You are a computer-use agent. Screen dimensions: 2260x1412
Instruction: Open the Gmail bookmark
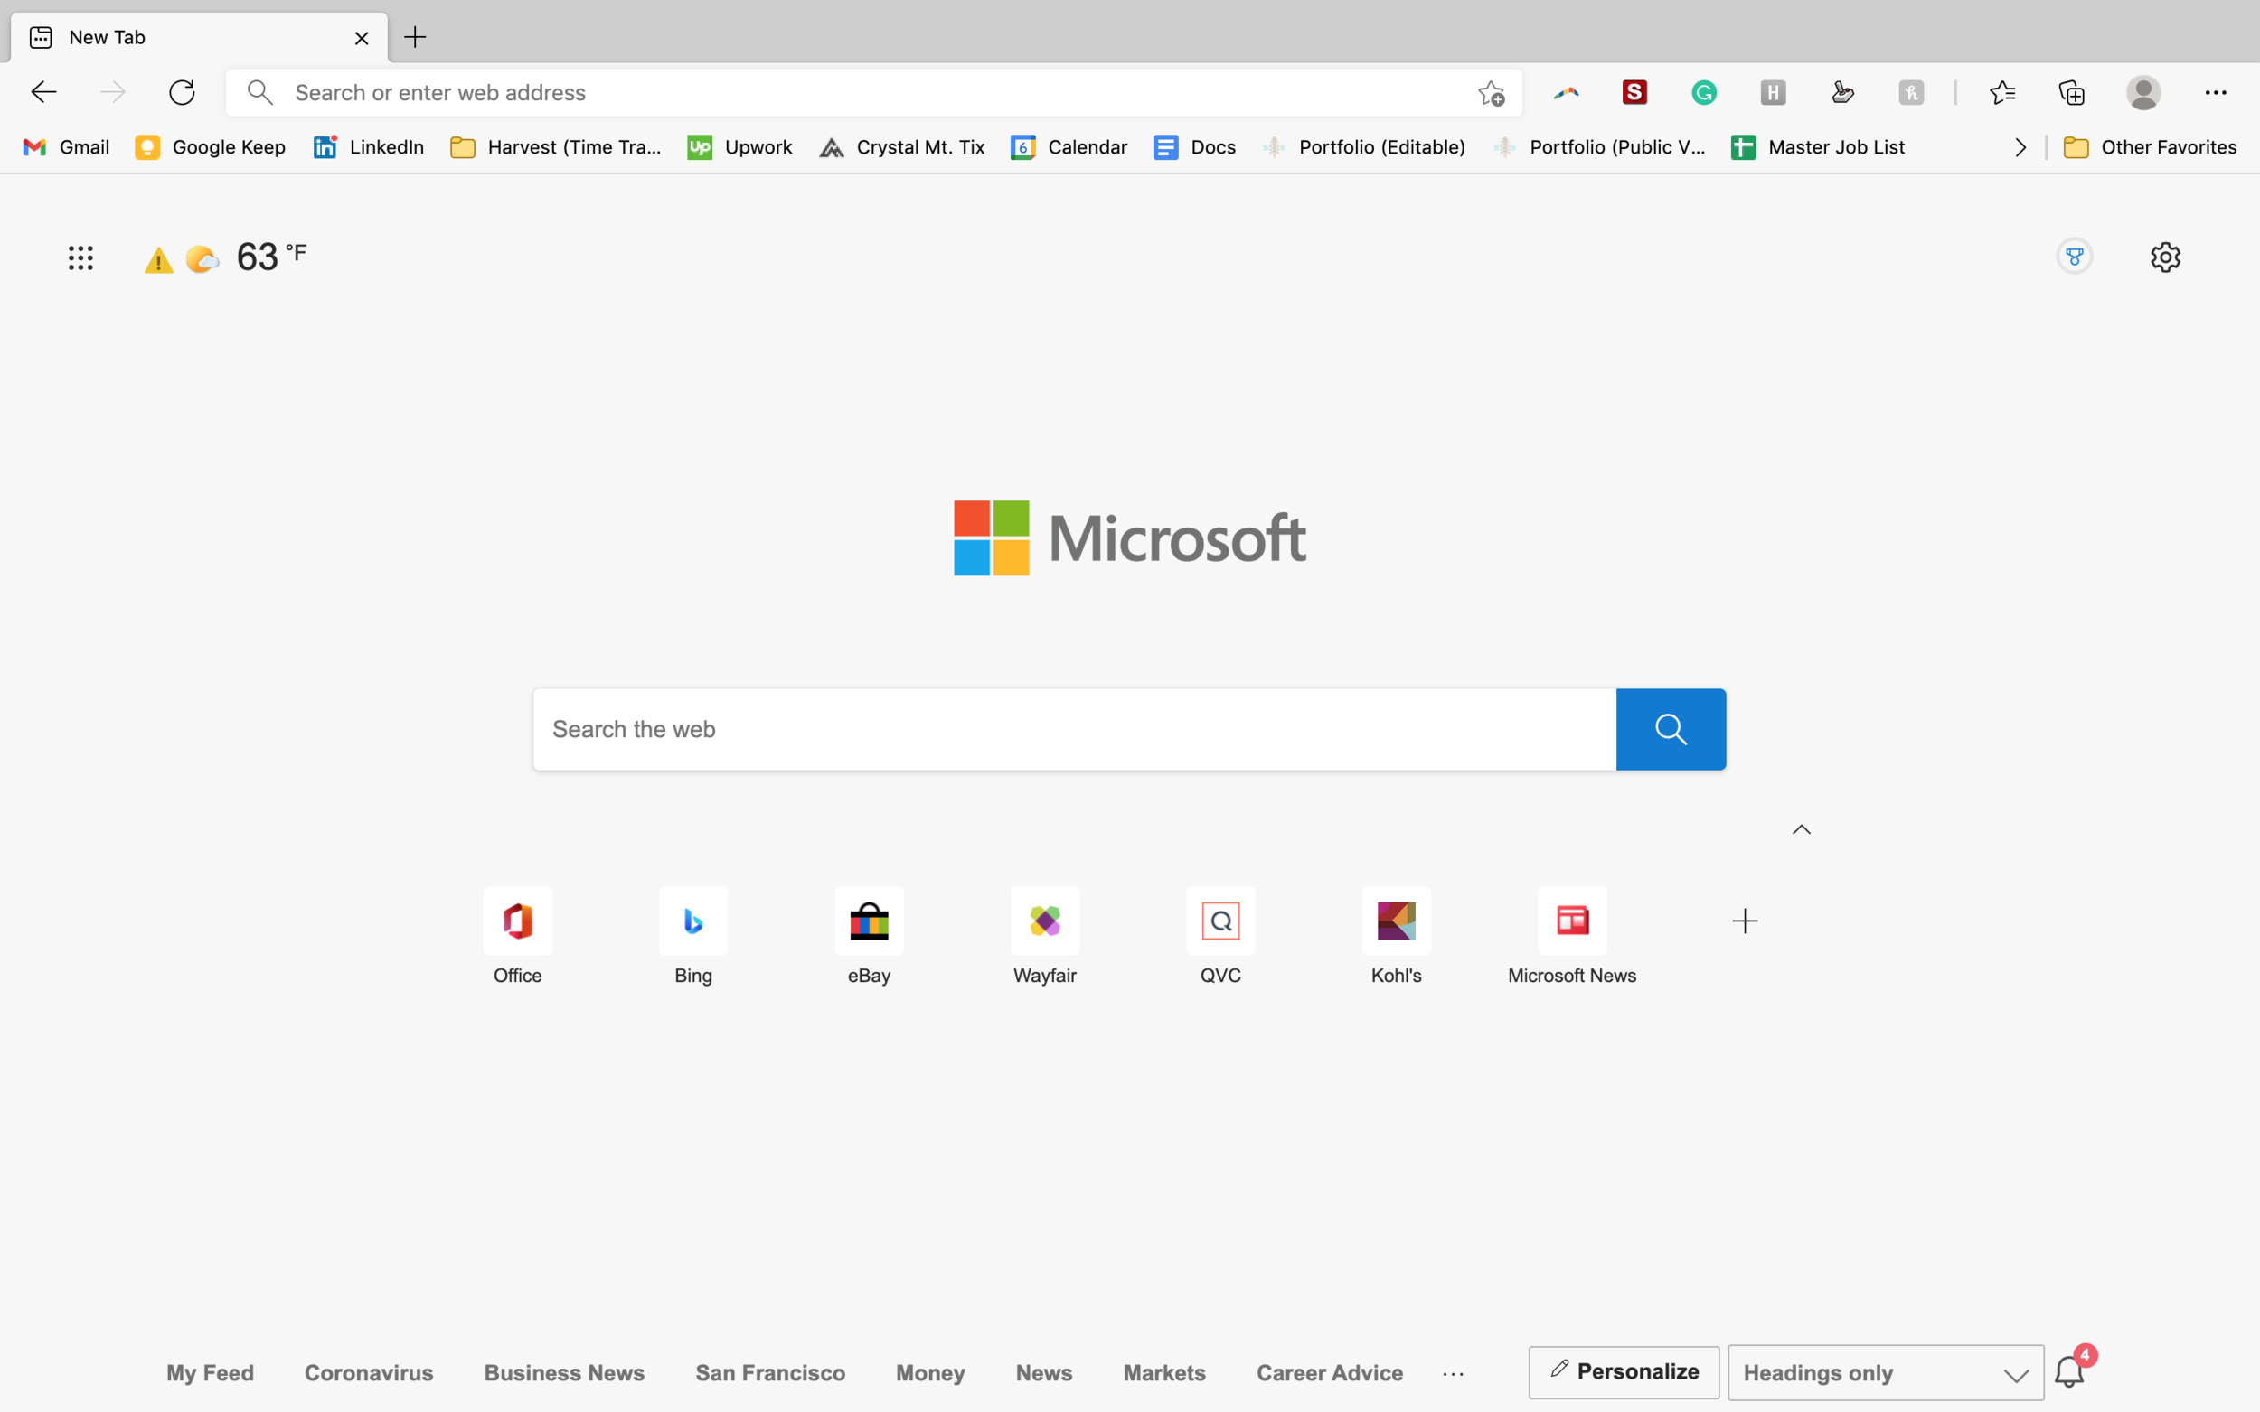[65, 147]
